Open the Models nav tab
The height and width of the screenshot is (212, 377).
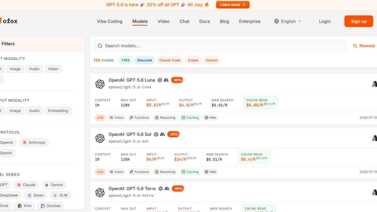click(x=140, y=21)
